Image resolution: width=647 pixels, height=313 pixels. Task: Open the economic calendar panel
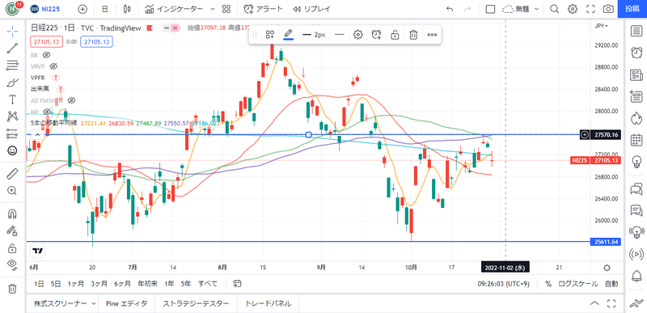636,140
